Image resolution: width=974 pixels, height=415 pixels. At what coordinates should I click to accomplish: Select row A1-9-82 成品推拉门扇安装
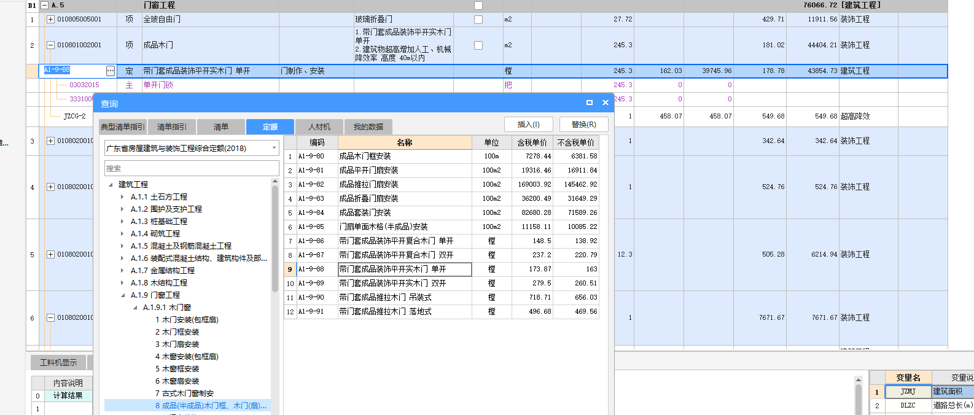[x=442, y=185]
